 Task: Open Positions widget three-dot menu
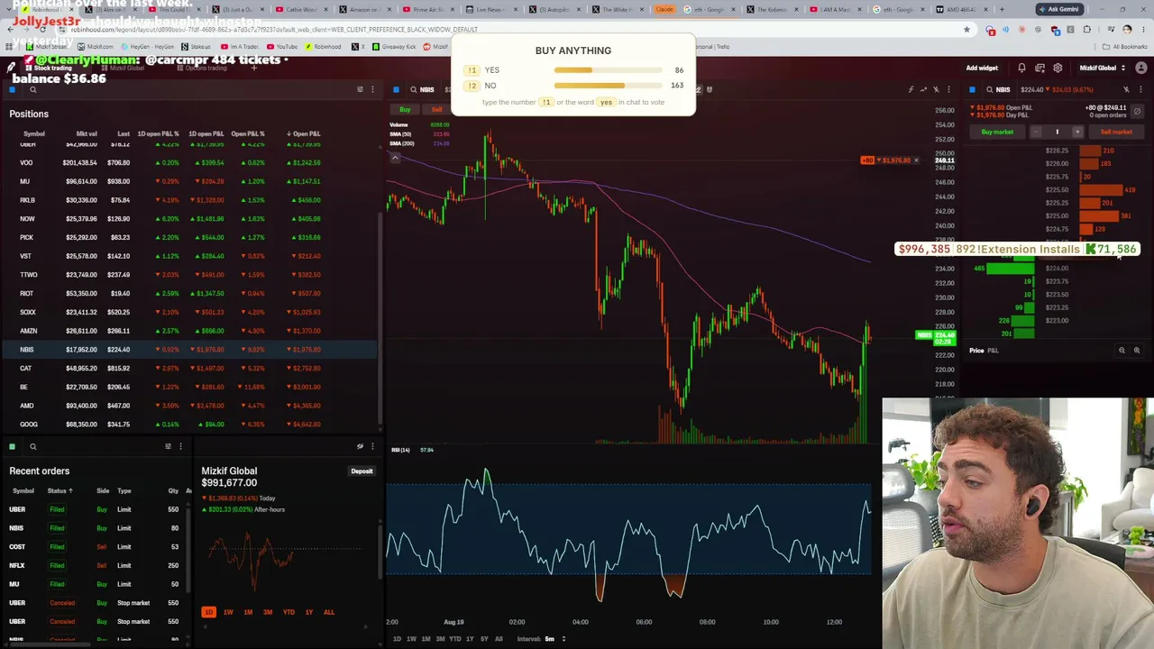point(372,89)
